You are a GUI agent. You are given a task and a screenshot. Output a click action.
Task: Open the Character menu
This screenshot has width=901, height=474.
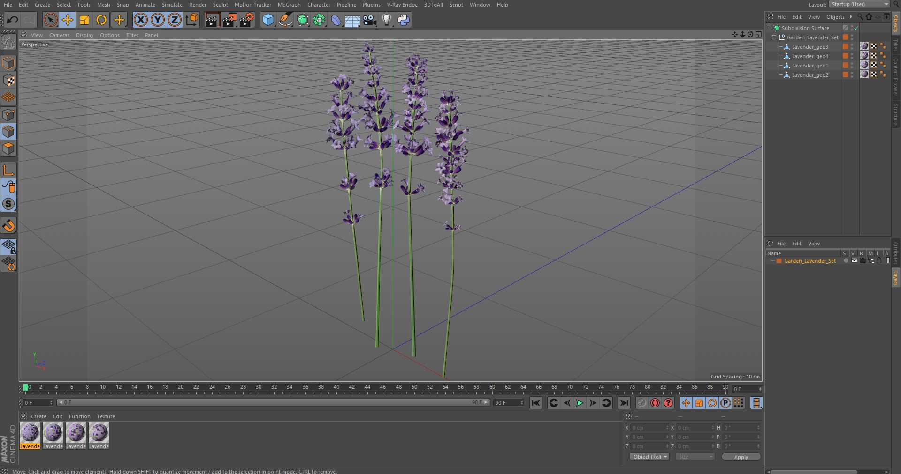coord(319,5)
